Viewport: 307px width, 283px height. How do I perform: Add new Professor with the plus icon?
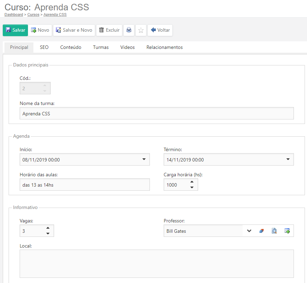(x=287, y=231)
